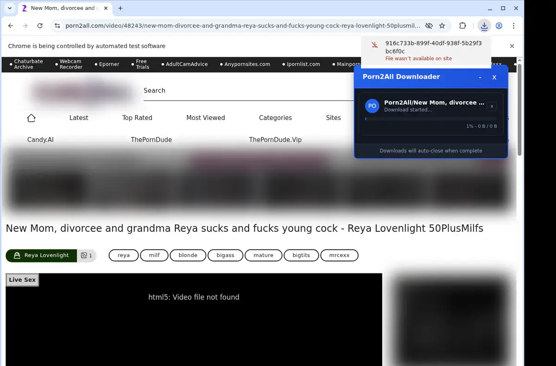Image resolution: width=556 pixels, height=366 pixels.
Task: Open the Chrome three-dot menu
Action: [x=513, y=26]
